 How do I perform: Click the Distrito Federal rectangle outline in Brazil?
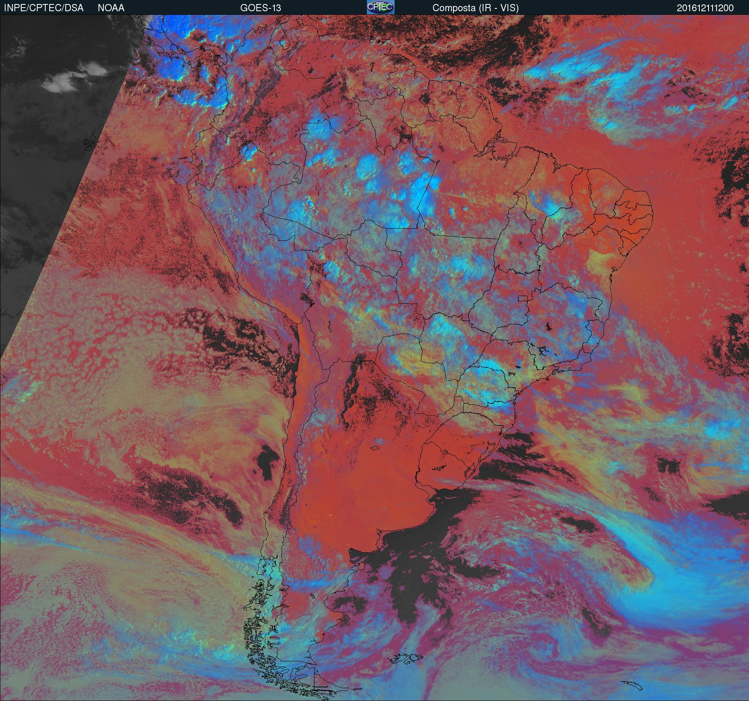(523, 298)
